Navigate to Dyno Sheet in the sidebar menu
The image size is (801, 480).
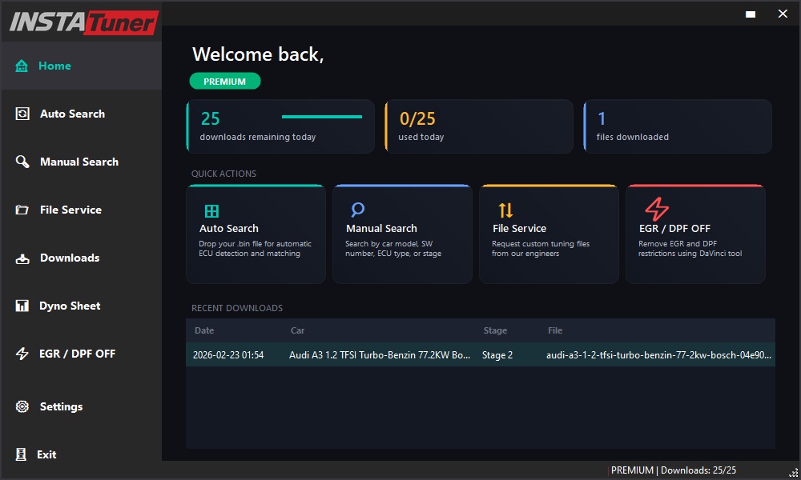tap(69, 306)
